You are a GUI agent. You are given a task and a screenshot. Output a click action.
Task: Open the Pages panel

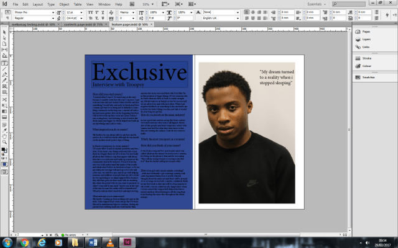click(366, 30)
